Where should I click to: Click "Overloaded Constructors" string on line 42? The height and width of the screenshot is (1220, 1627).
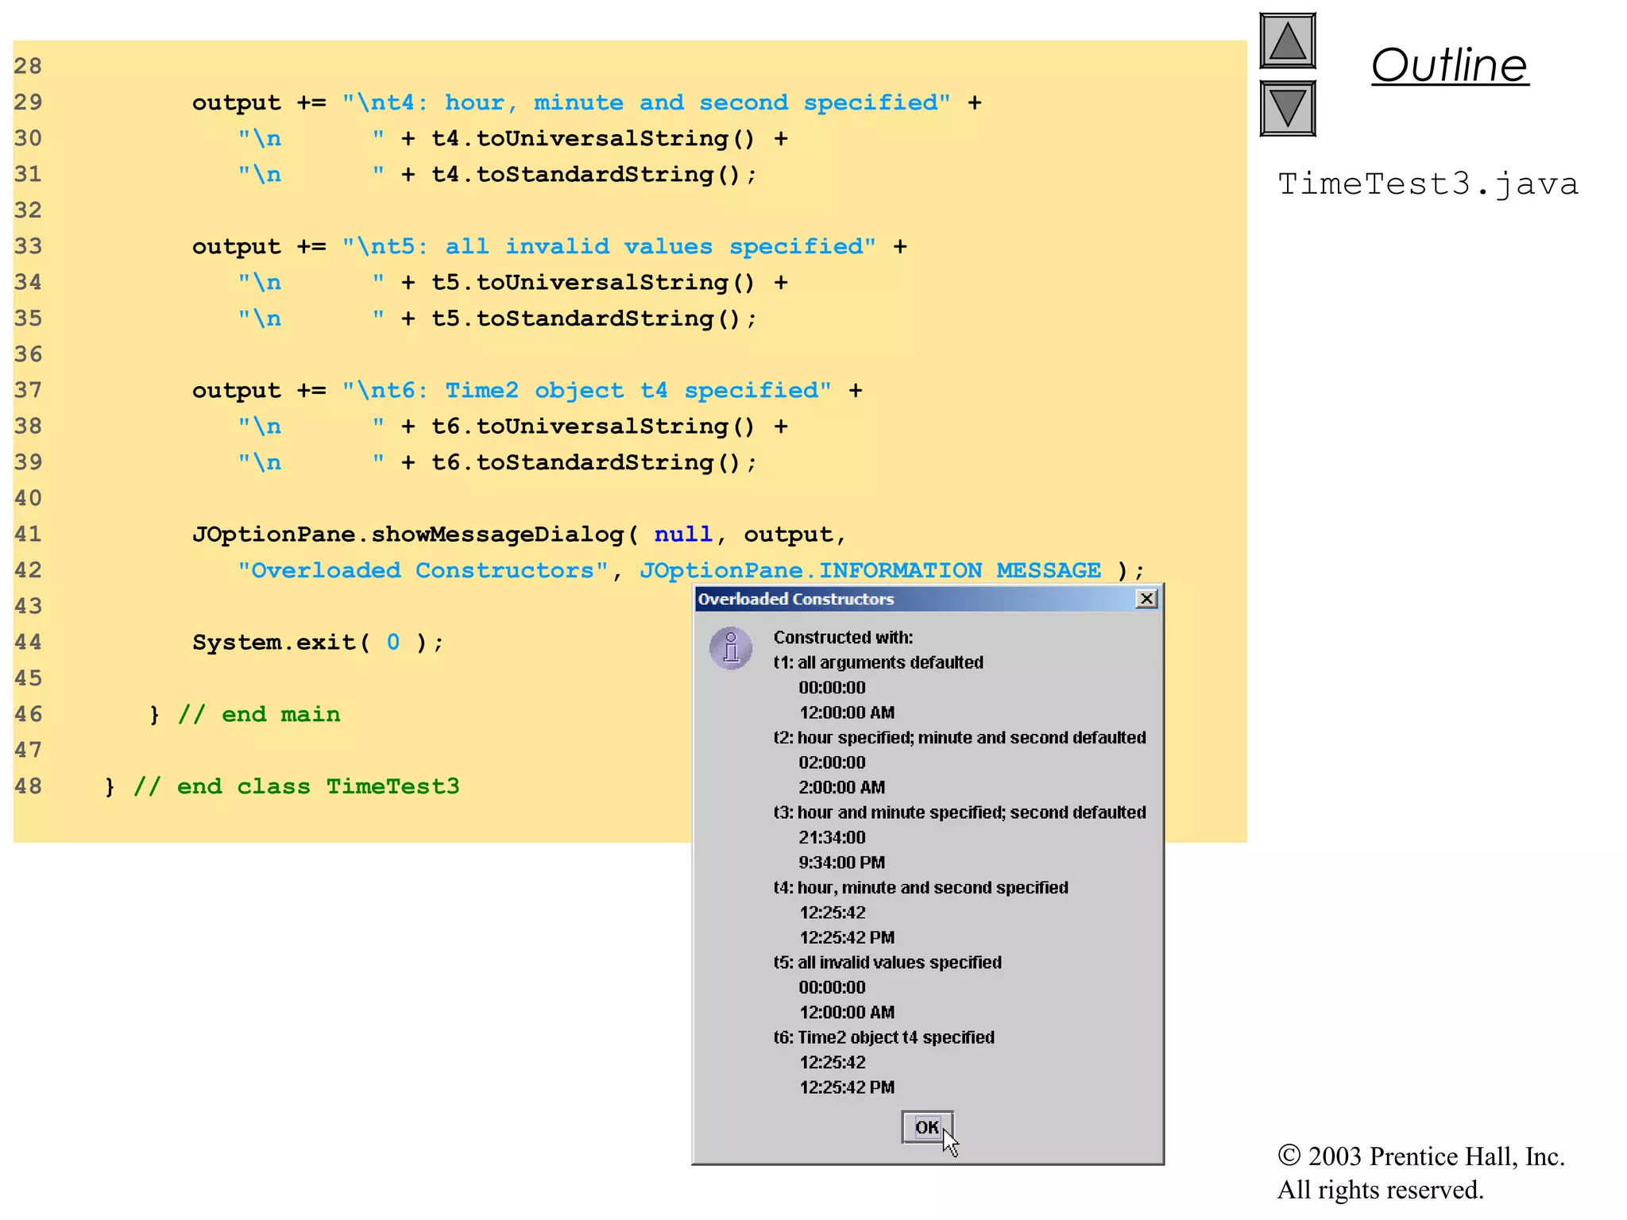coord(423,570)
